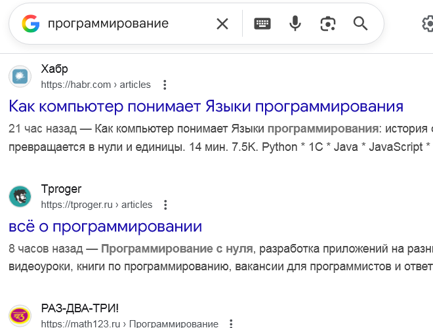Click the habr.com › articles URL
Screen dimensions: 433x328
pos(96,85)
